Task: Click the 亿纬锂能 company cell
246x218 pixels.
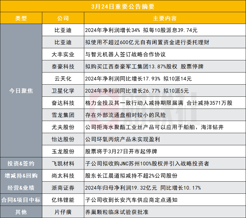Action: [x=63, y=200]
